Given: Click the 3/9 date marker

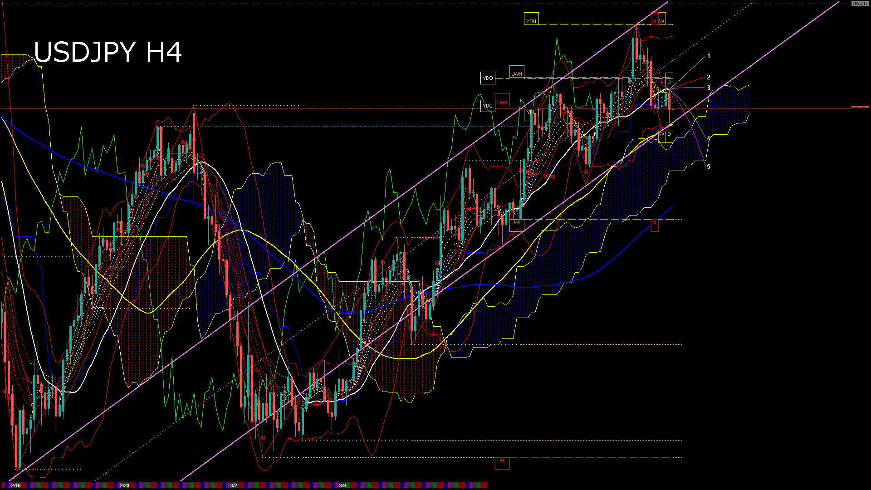Looking at the screenshot, I should (343, 485).
